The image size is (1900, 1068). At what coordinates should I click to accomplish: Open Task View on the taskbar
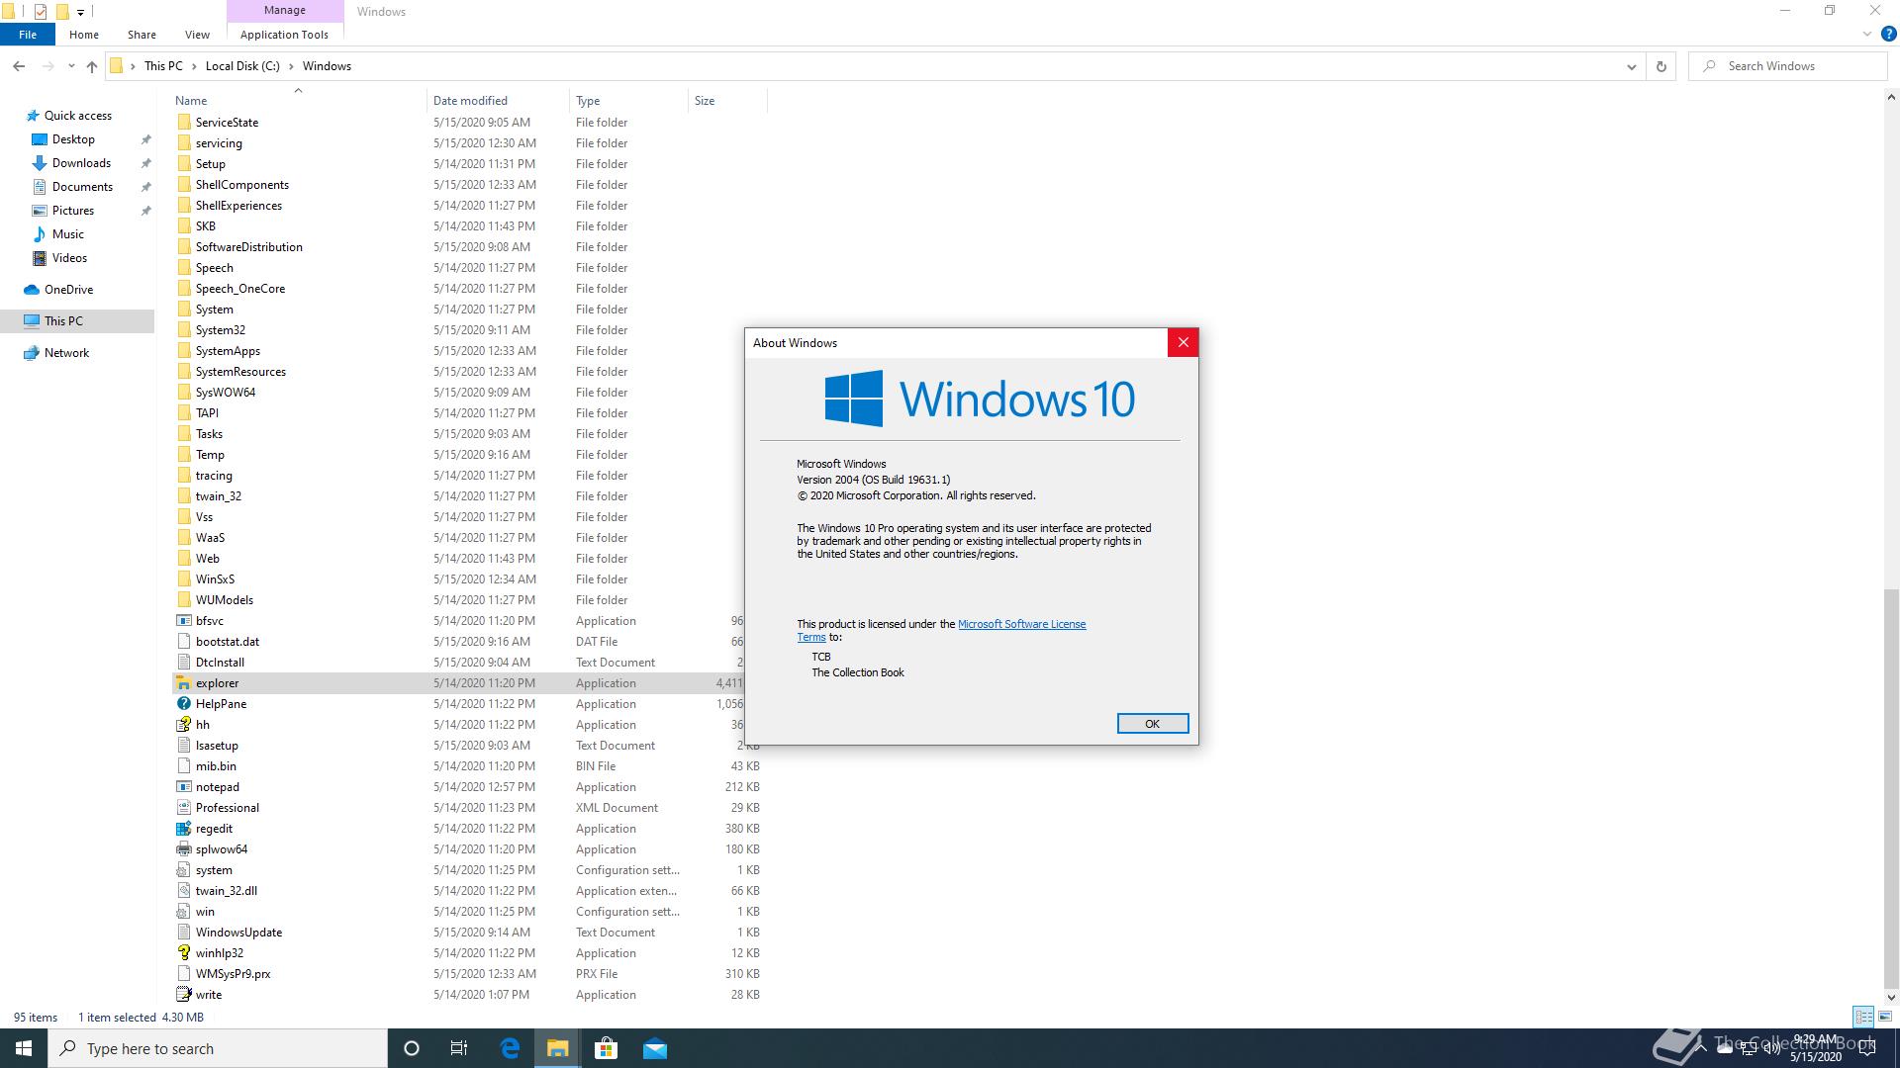(x=459, y=1048)
